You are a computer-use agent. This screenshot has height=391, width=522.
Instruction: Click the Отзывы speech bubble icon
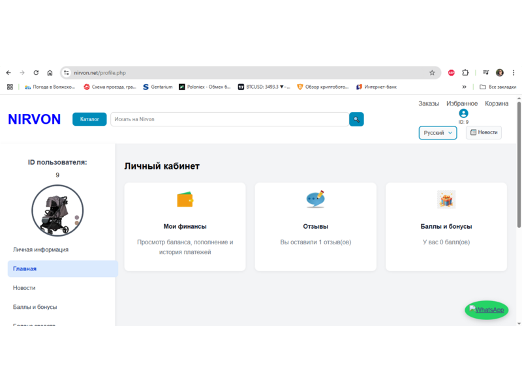315,199
